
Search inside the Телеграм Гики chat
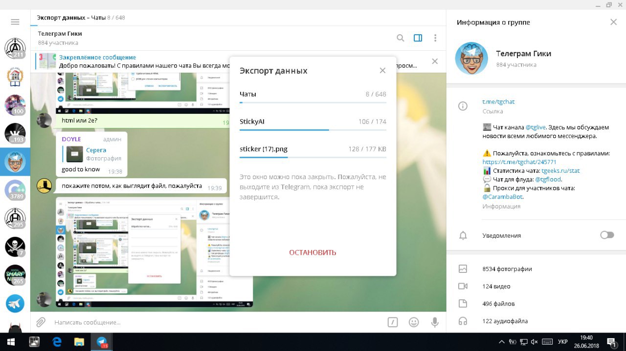(400, 38)
